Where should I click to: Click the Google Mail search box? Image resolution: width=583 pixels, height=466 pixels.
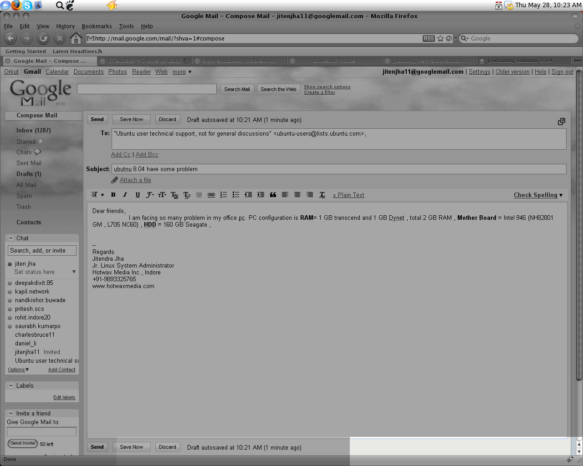147,89
